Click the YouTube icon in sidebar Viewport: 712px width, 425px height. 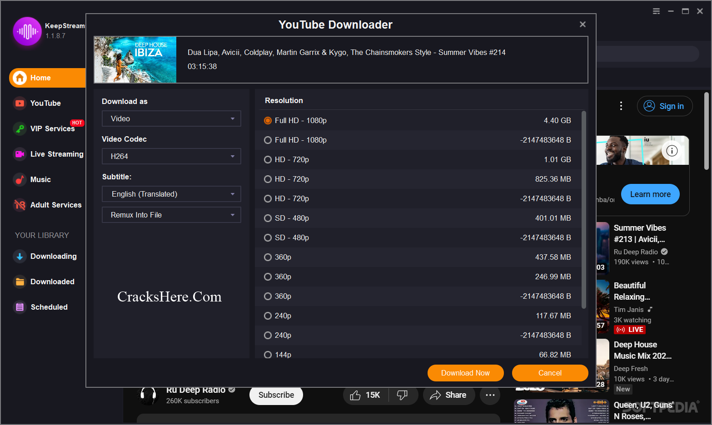(x=20, y=104)
